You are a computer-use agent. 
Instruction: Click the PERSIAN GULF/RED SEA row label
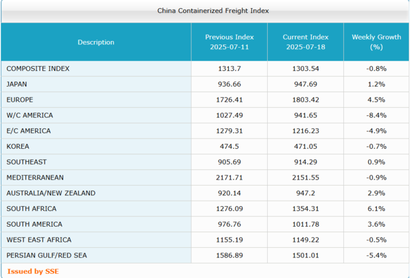pyautogui.click(x=47, y=255)
